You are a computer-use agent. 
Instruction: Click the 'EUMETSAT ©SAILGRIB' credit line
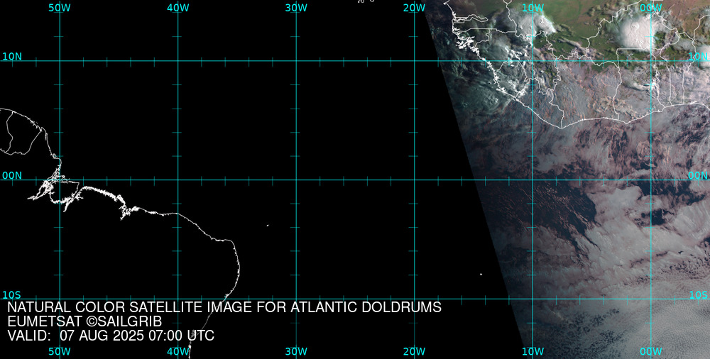[x=84, y=321]
